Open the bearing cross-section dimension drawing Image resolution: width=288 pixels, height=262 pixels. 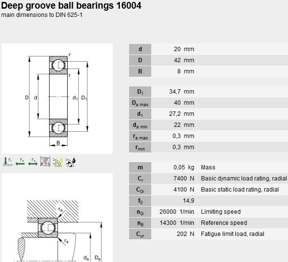point(57,98)
